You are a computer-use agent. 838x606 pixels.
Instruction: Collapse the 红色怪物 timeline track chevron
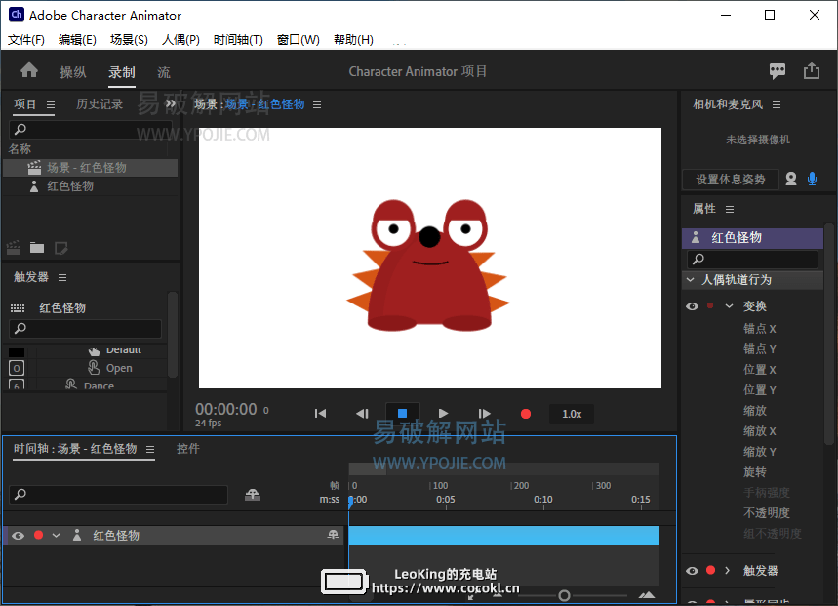(x=57, y=535)
